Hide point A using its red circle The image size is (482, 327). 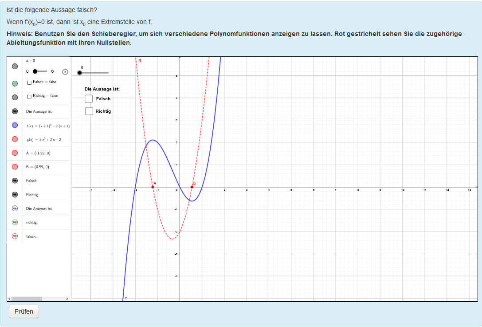(x=15, y=153)
